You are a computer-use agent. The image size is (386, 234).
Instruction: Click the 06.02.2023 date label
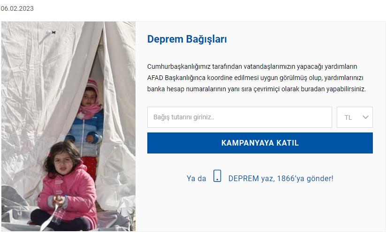17,8
